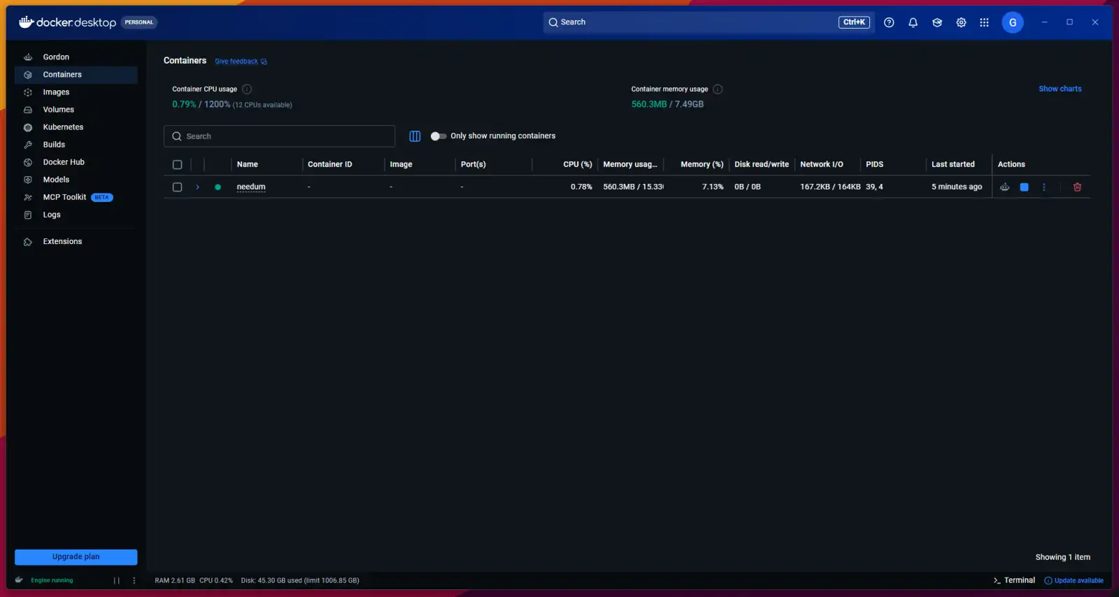Toggle Only show running containers switch
The image size is (1119, 597).
click(x=439, y=136)
